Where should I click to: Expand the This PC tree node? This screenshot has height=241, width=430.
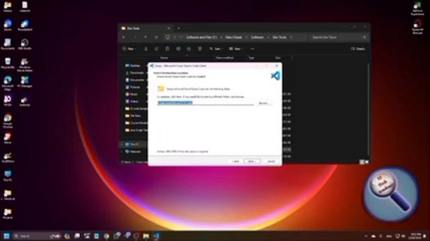click(122, 144)
